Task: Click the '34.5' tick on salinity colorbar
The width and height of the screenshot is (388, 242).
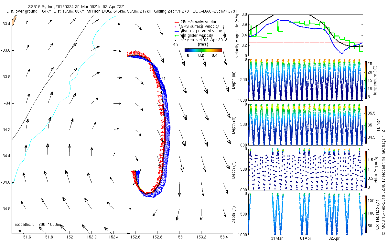Action: click(372, 138)
